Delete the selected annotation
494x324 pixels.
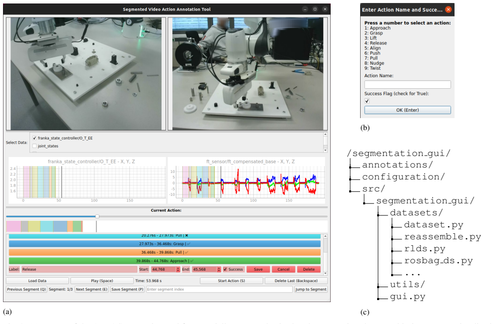coord(309,269)
